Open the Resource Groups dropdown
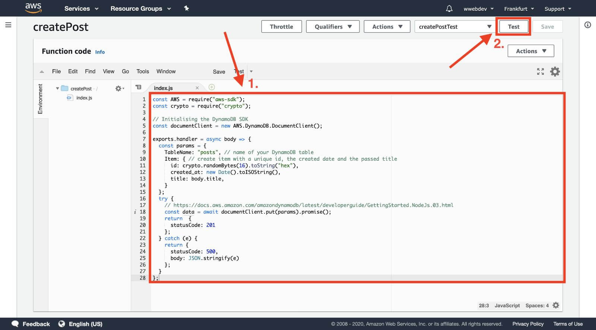 point(140,9)
